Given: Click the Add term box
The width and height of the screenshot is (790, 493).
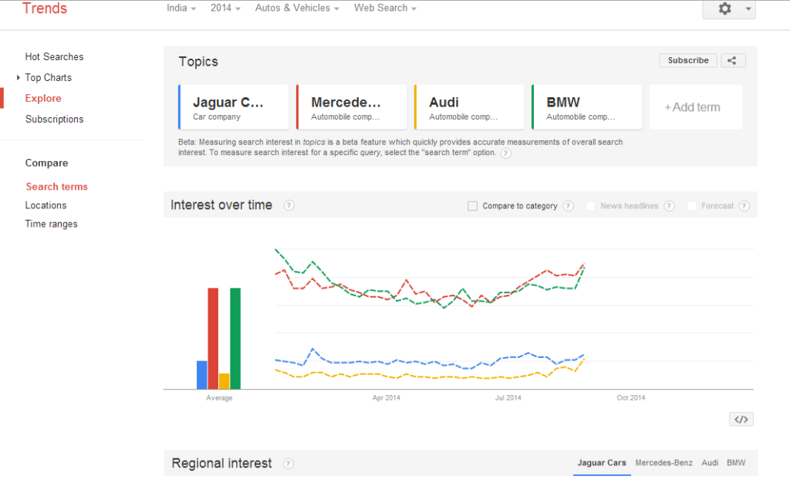Looking at the screenshot, I should tap(695, 107).
